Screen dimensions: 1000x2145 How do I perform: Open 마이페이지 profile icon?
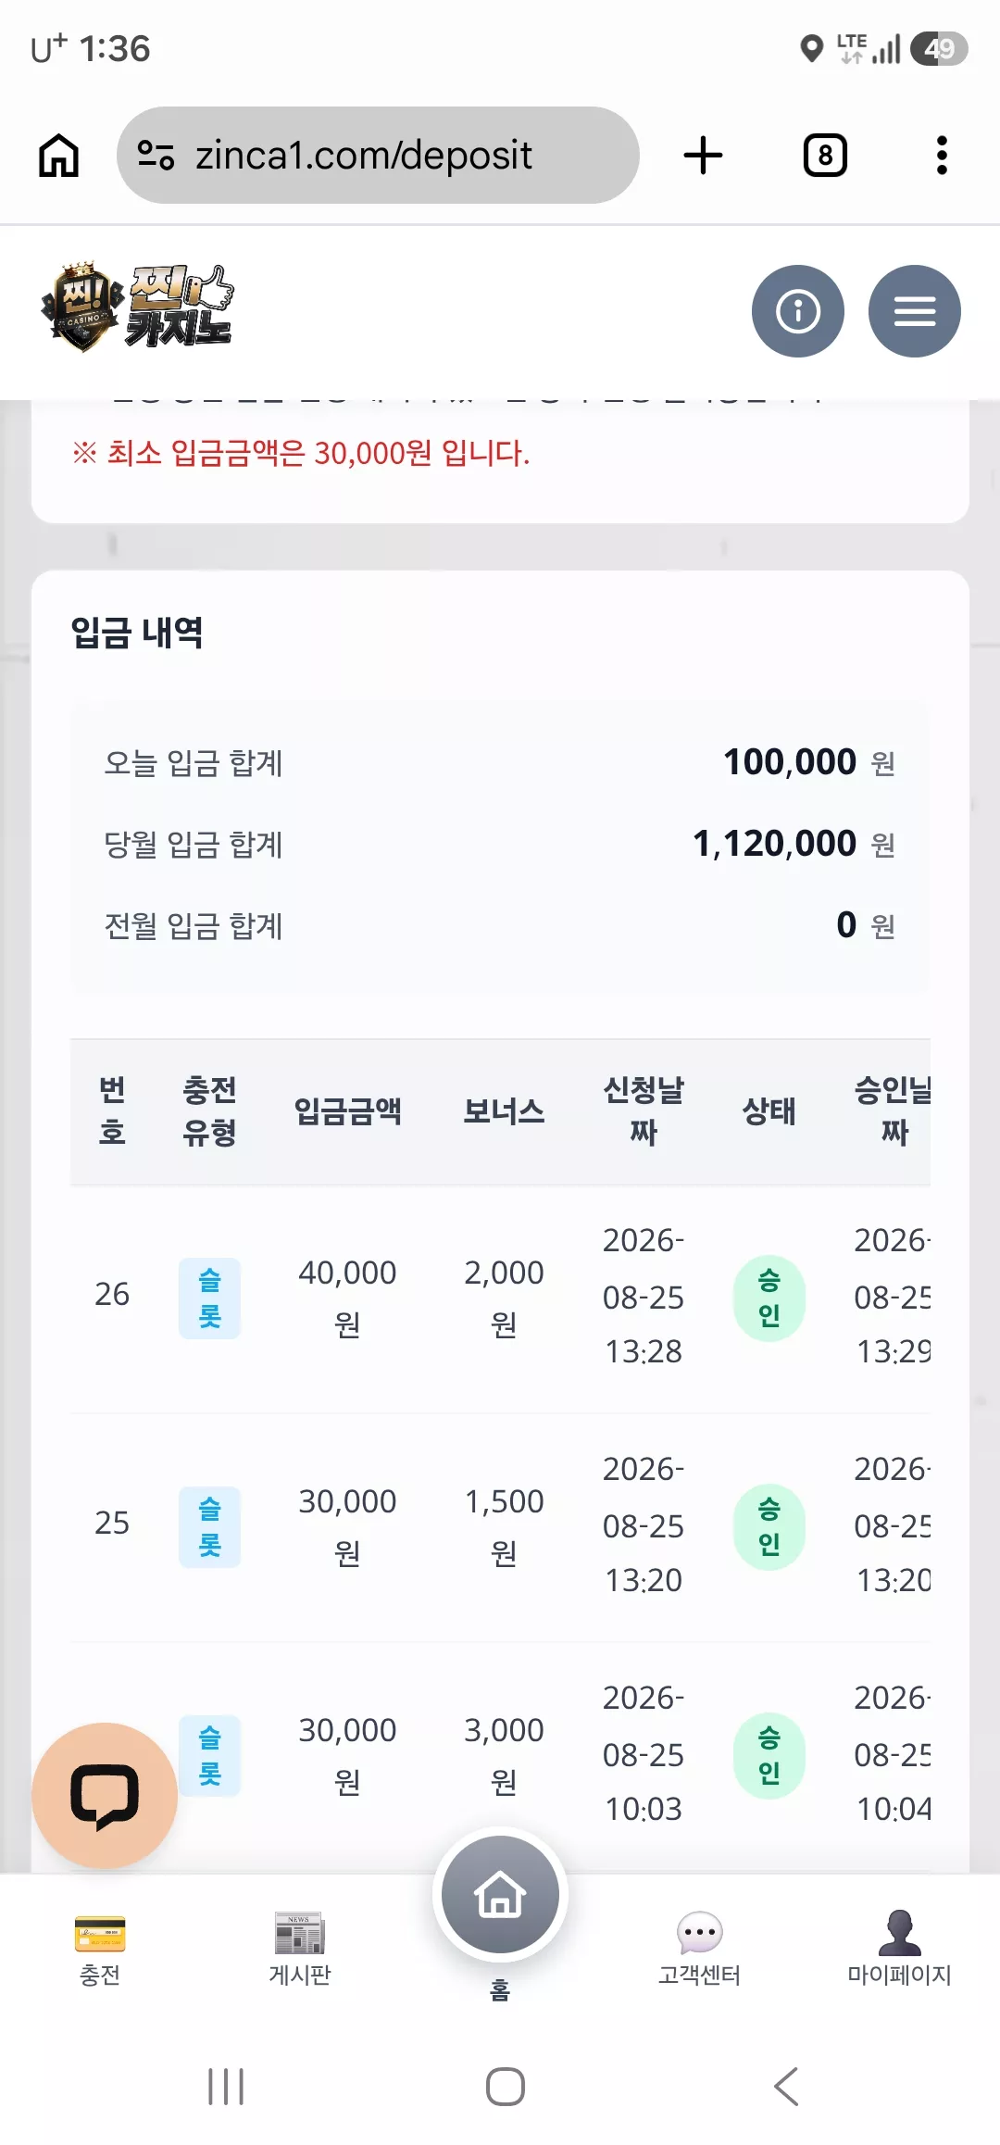[899, 1949]
